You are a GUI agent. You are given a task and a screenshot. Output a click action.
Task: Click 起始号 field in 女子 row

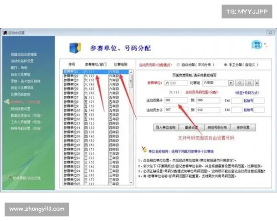pos(259,110)
